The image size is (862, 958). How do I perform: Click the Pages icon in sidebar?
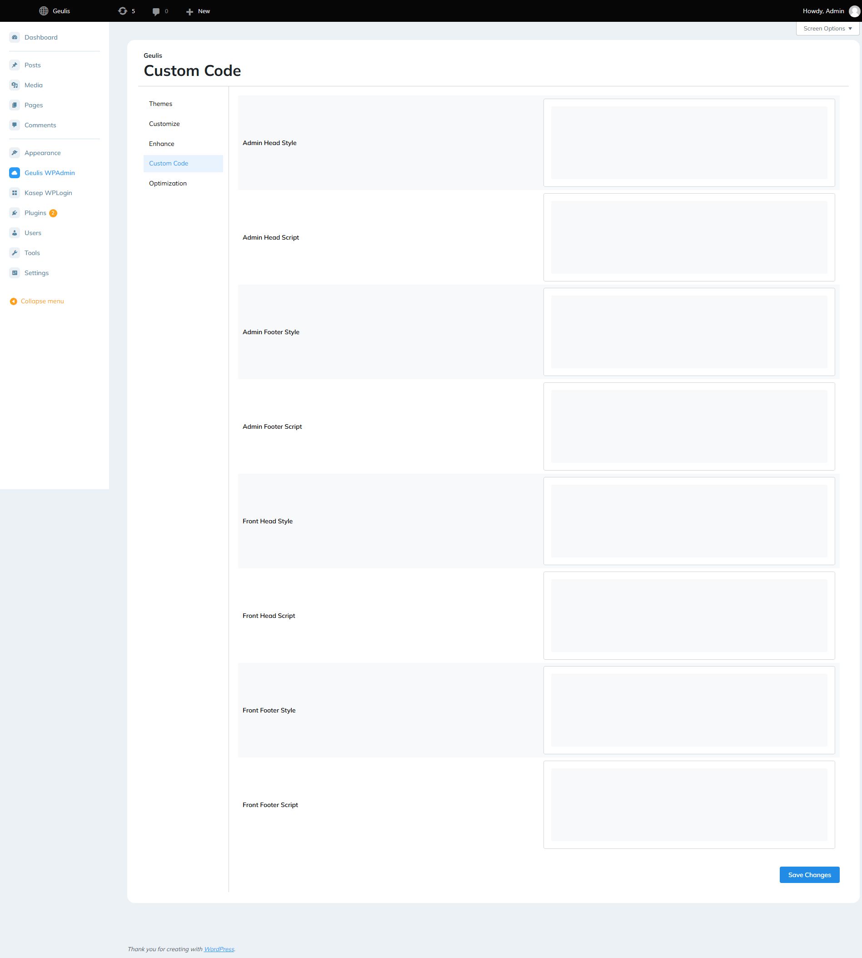tap(15, 105)
